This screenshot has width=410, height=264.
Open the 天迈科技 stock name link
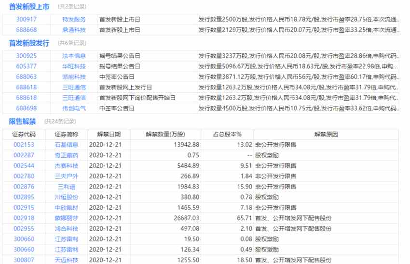[67, 260]
